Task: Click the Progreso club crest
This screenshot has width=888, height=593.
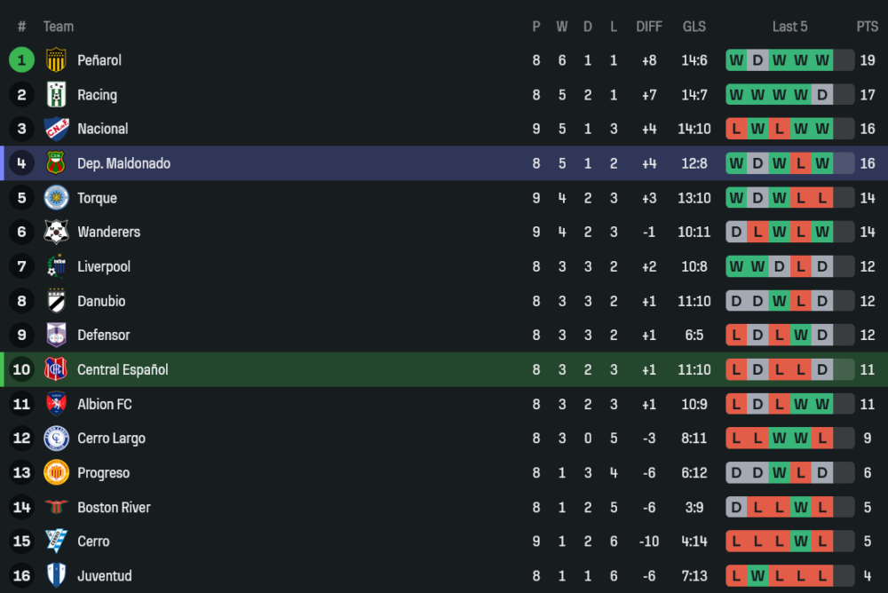Action: (x=56, y=472)
